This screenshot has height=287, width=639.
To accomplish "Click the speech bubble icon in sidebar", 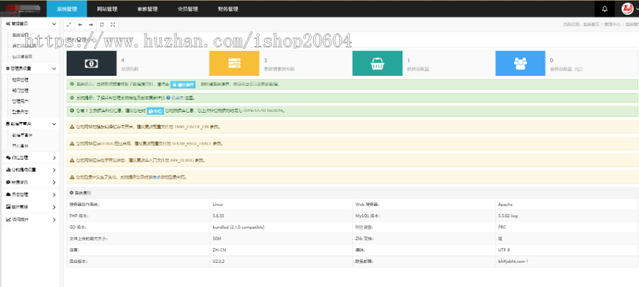I will pos(8,182).
